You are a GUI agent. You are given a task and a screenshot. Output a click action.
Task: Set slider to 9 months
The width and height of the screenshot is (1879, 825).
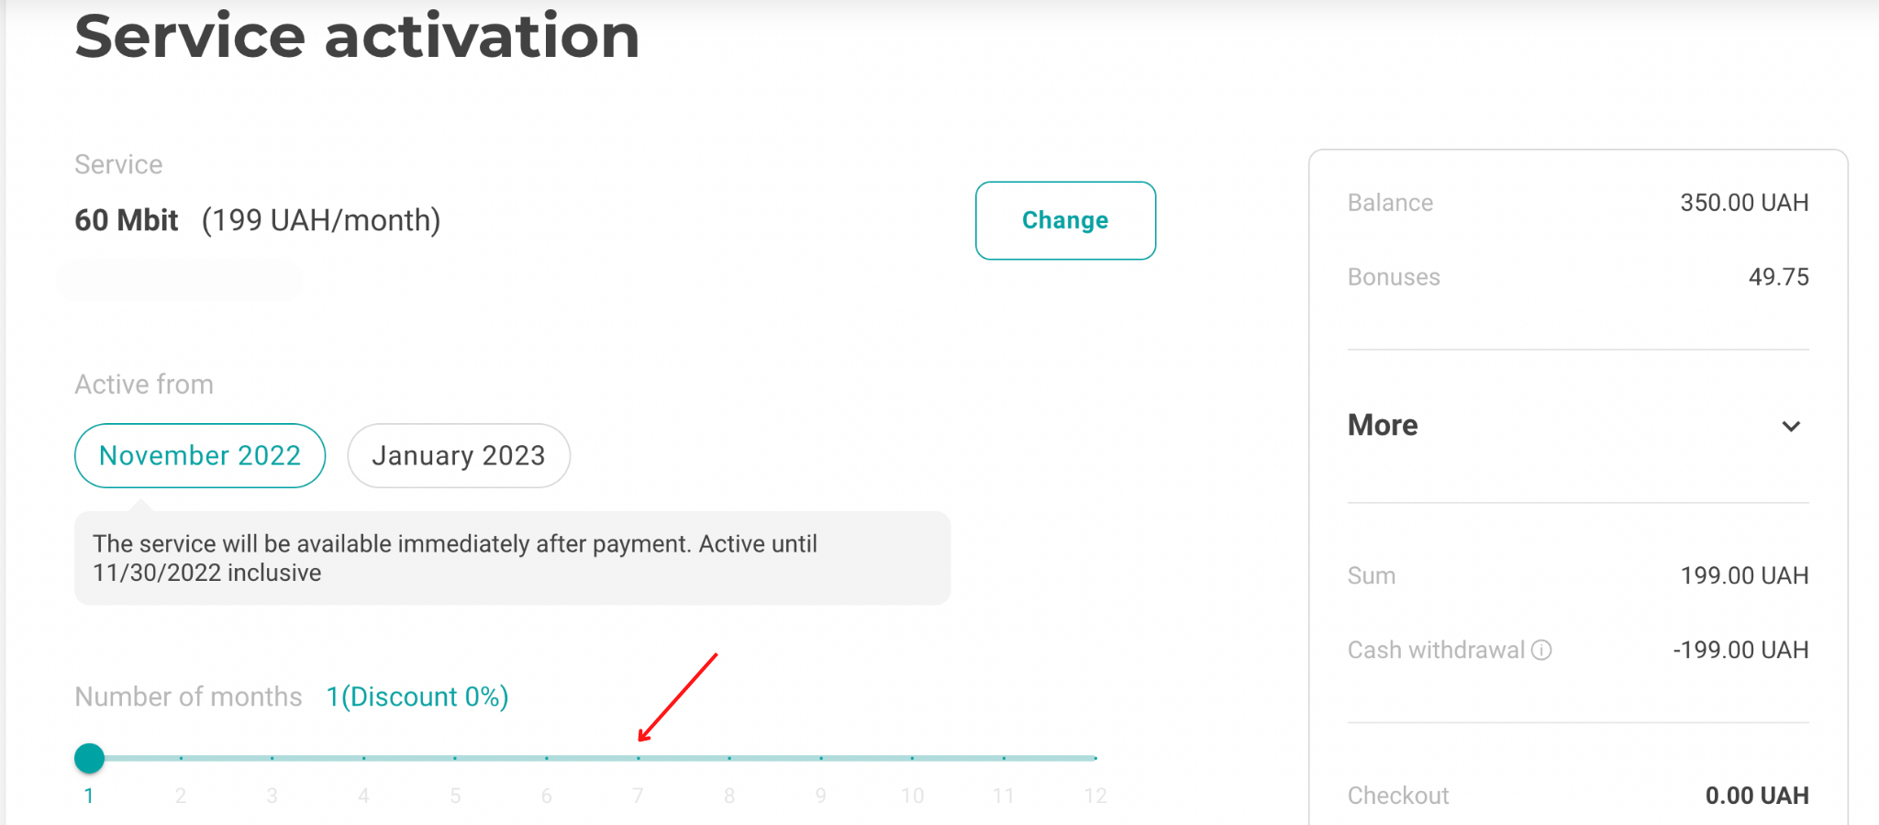[x=820, y=758]
